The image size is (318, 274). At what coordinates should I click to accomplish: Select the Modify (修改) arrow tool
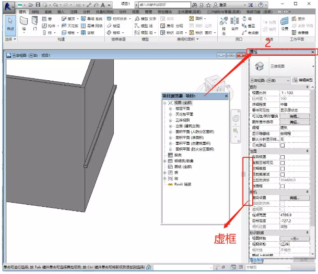pos(10,25)
